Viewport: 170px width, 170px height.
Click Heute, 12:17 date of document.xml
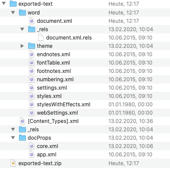click(124, 21)
